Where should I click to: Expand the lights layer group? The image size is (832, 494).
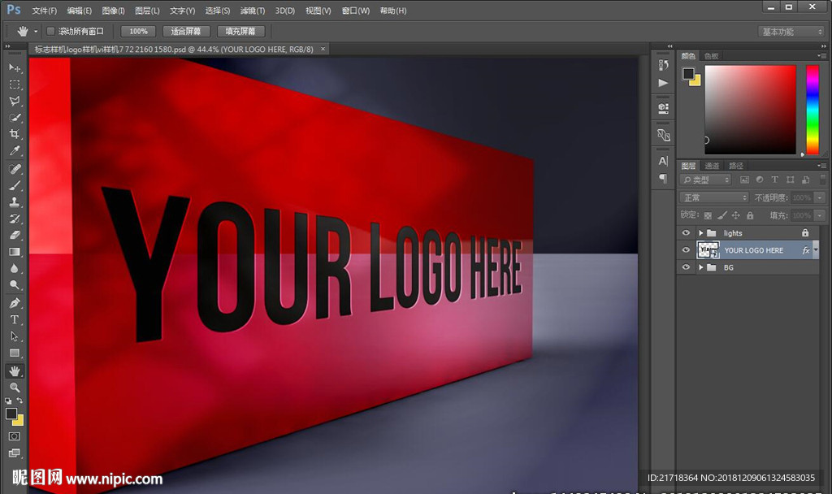700,233
